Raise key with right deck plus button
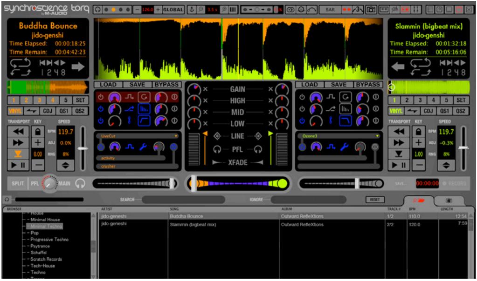477x281 pixels. pos(419,143)
